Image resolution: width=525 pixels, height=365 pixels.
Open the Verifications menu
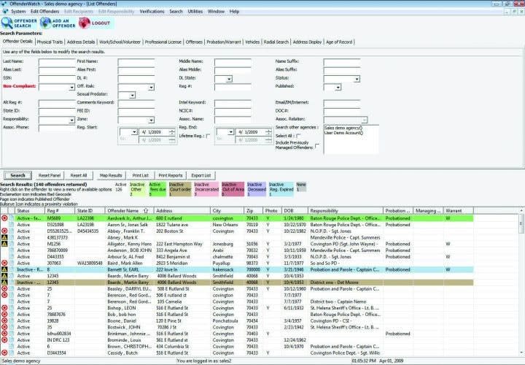click(x=152, y=12)
